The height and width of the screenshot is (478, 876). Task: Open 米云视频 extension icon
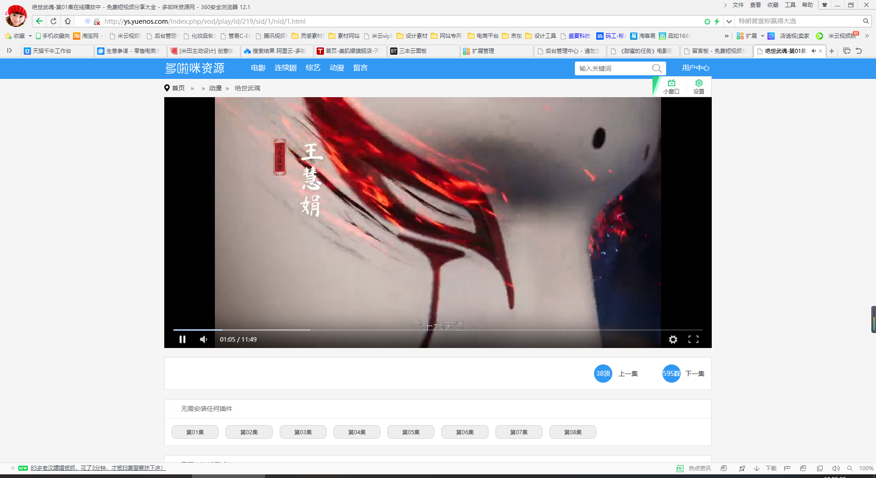(837, 36)
